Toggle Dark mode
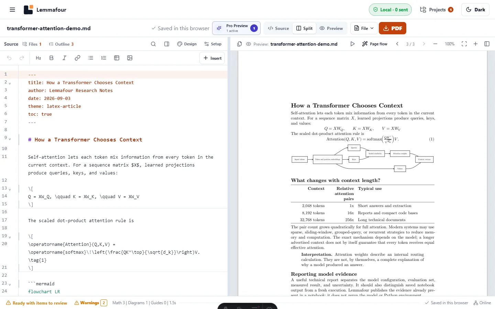 click(x=475, y=10)
